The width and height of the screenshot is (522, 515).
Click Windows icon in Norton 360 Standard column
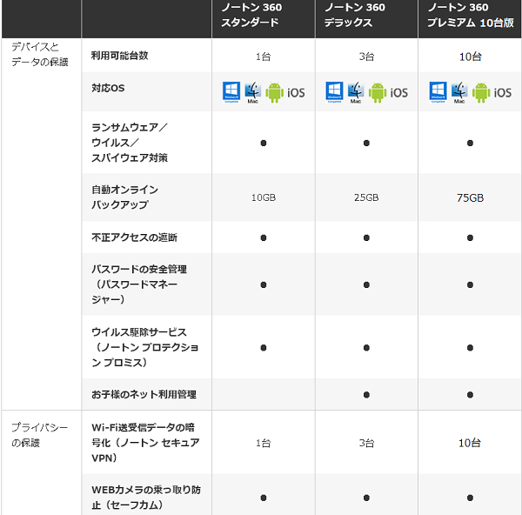pos(231,92)
